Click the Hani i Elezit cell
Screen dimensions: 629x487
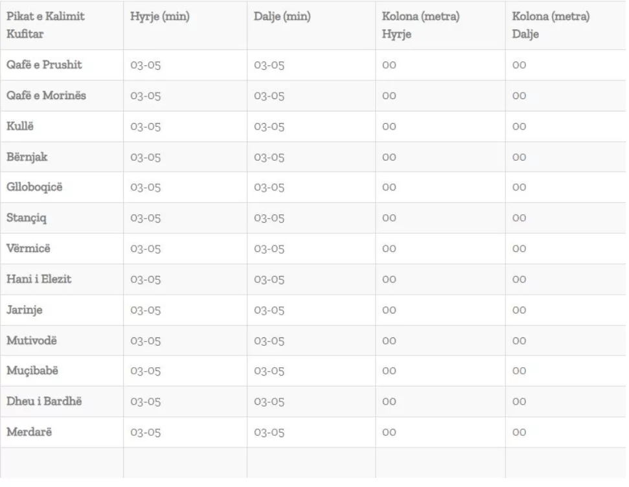pyautogui.click(x=39, y=279)
